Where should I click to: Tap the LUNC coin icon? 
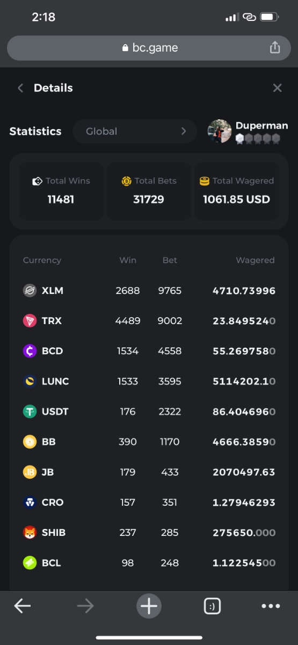pyautogui.click(x=30, y=381)
